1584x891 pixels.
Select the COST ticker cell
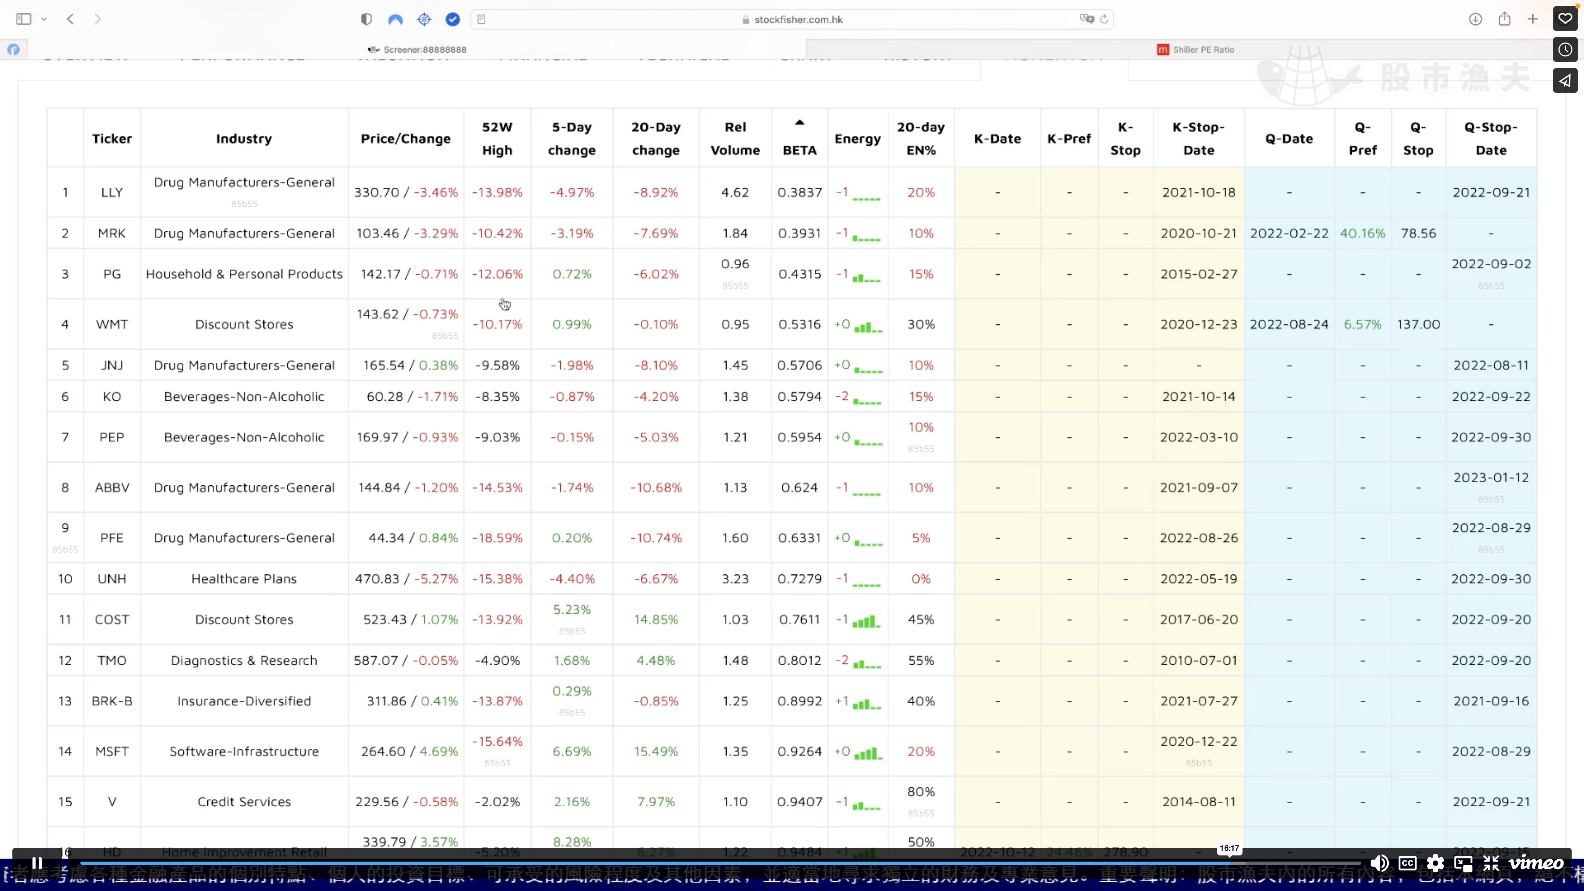pos(112,619)
